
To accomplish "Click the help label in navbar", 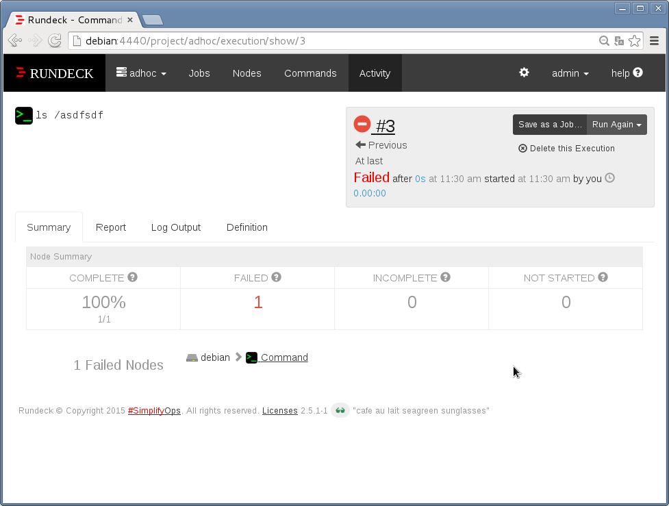I will tap(620, 73).
